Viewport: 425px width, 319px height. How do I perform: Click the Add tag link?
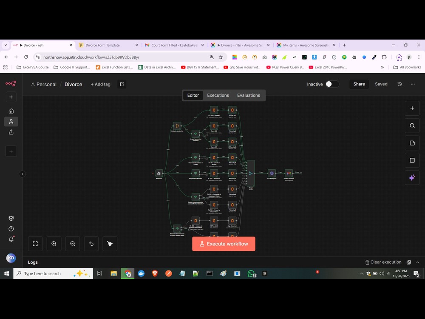point(101,84)
